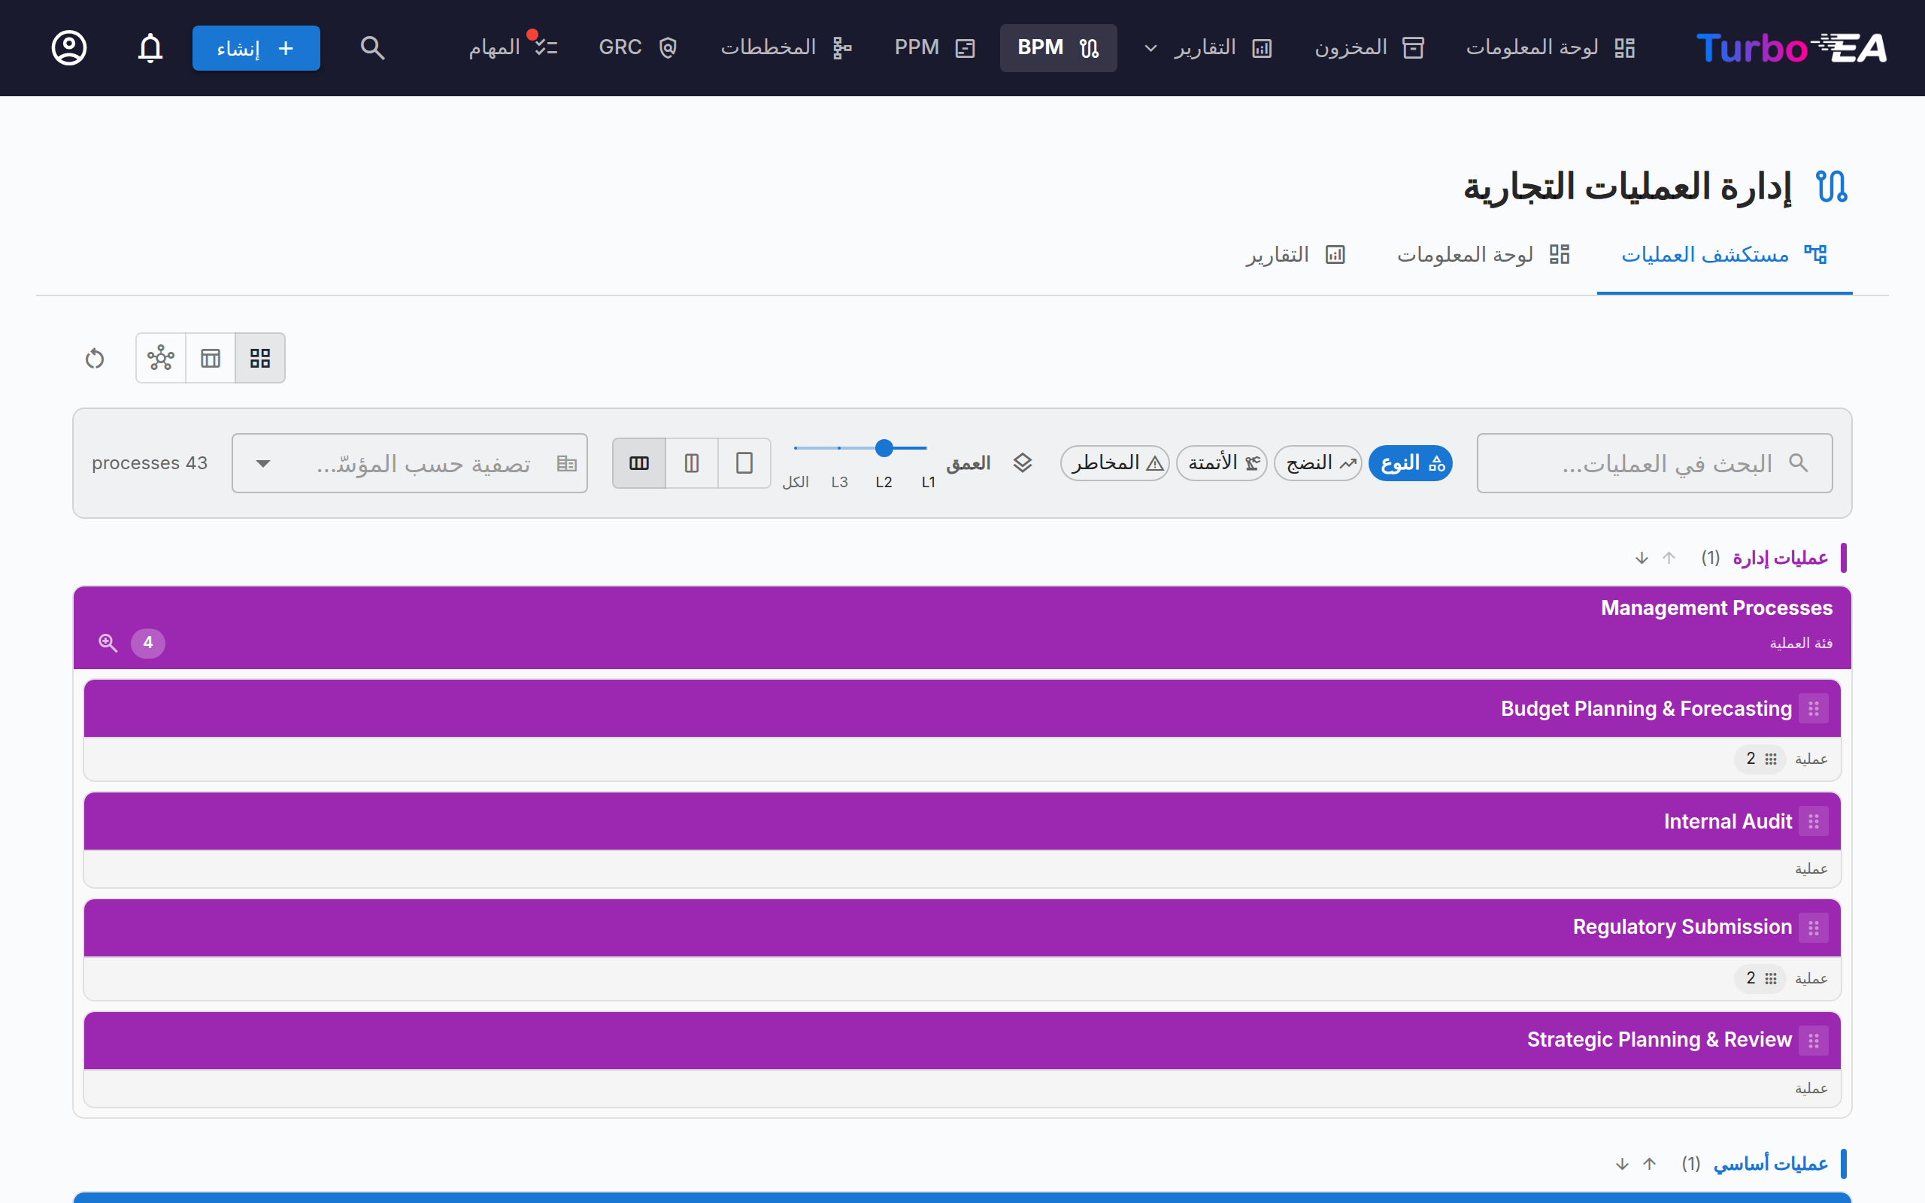Toggle the المخاطر color chip

coord(1115,463)
